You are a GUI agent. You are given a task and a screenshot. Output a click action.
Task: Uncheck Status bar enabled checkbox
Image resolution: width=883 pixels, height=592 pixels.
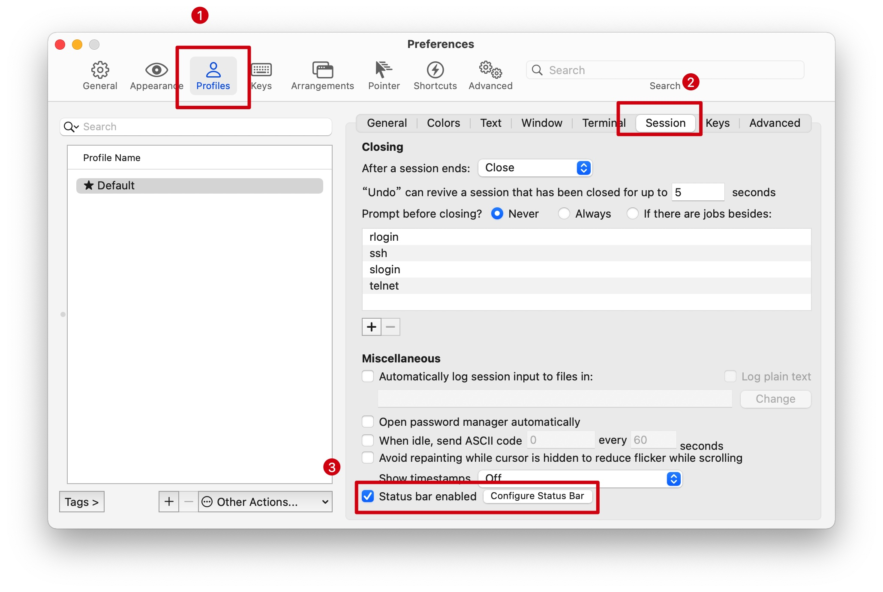(368, 496)
